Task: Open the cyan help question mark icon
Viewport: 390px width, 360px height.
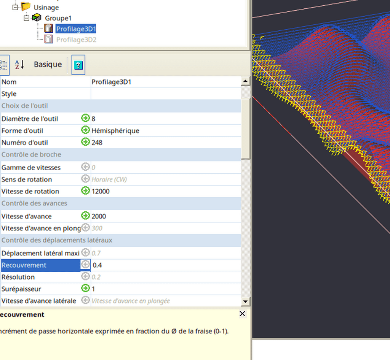Action: pyautogui.click(x=78, y=65)
